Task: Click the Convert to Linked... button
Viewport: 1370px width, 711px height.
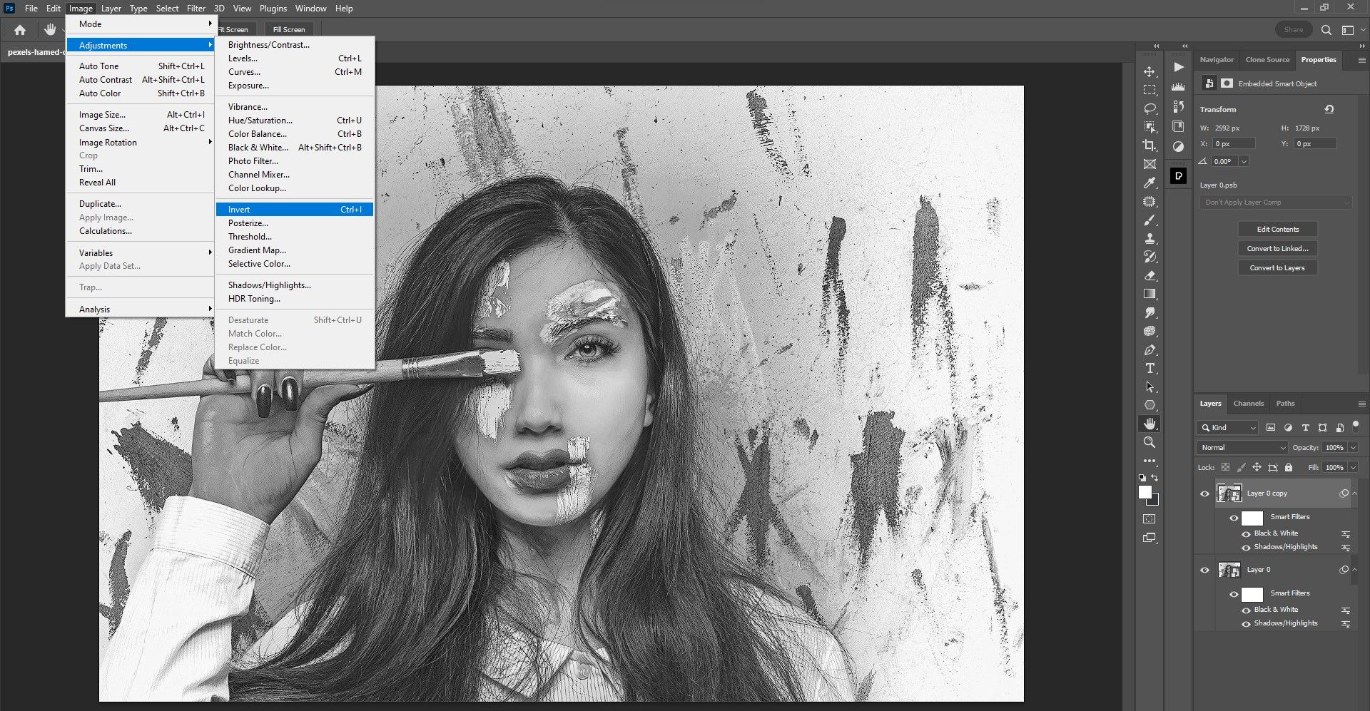Action: click(x=1277, y=249)
